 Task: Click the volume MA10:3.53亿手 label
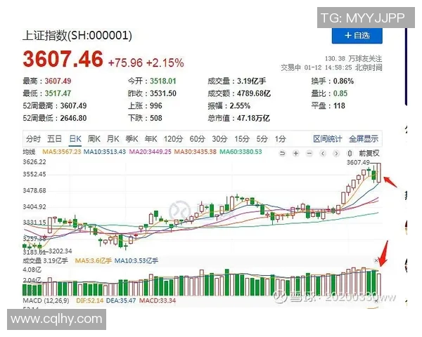(x=136, y=260)
